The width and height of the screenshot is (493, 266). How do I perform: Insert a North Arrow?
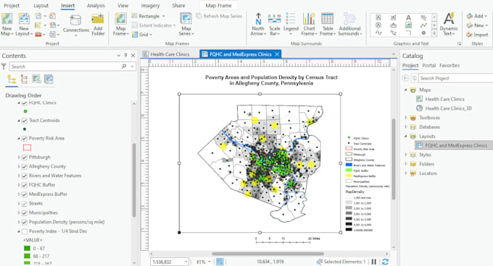258,25
